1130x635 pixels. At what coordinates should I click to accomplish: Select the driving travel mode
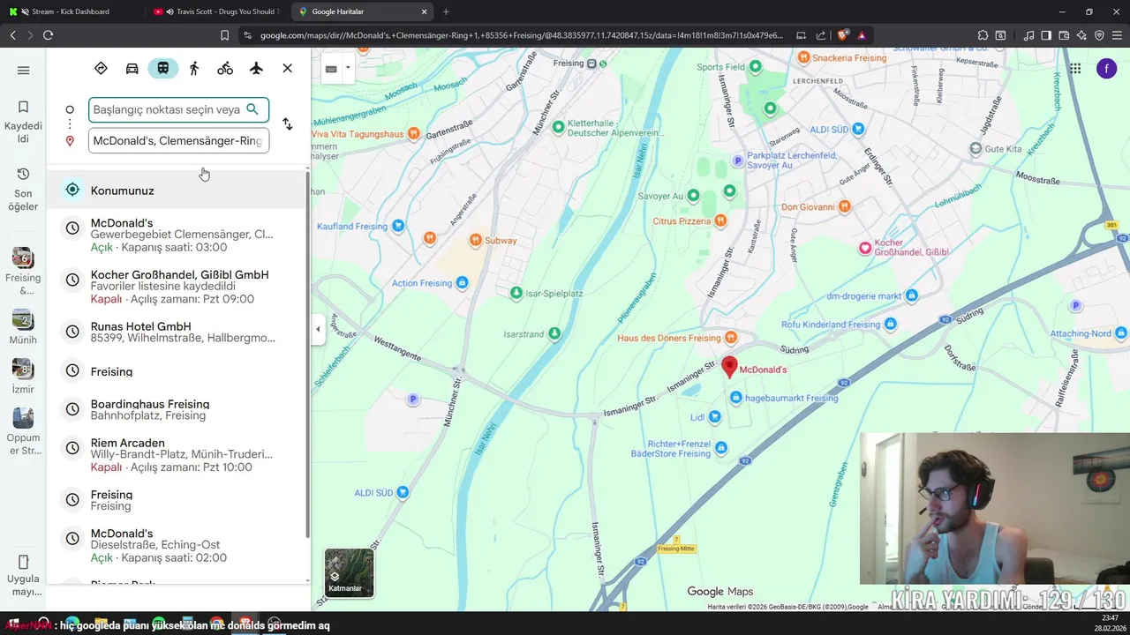click(x=132, y=68)
